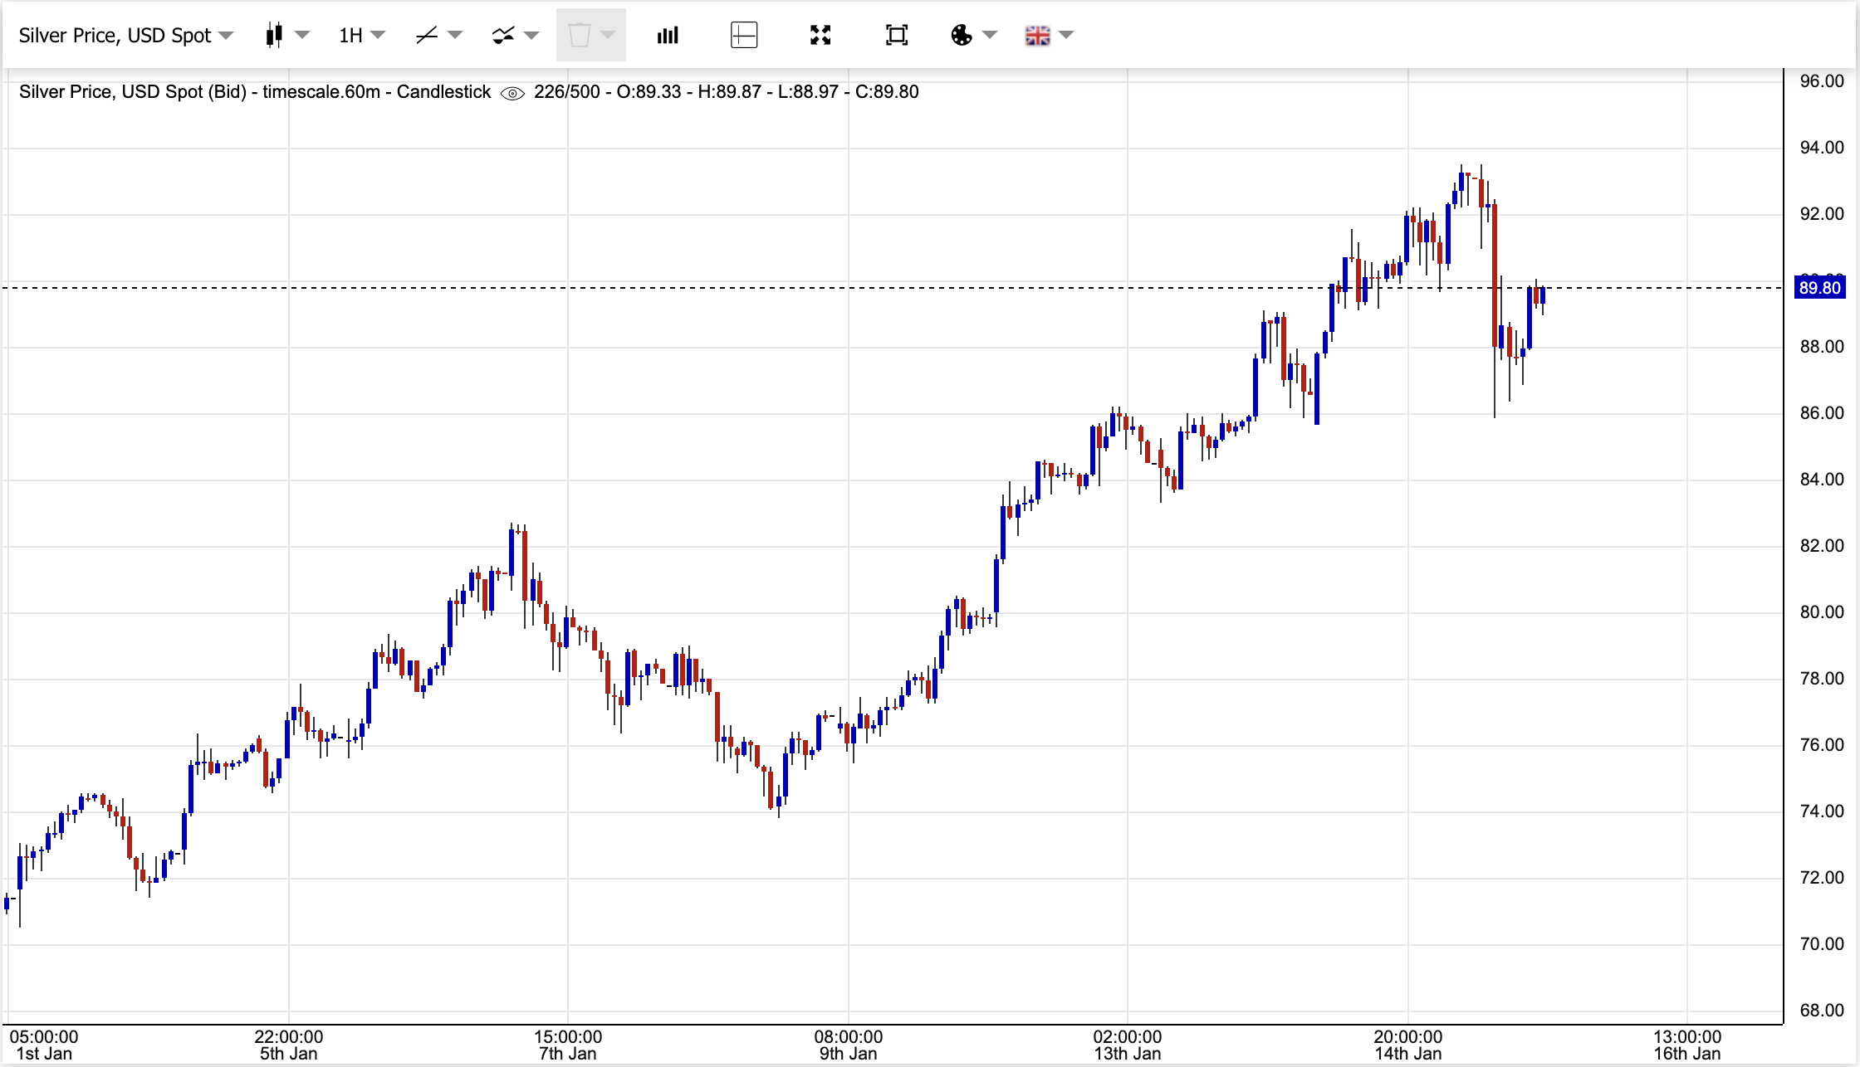Toggle the UK language flag setting
1860x1067 pixels.
(1038, 35)
